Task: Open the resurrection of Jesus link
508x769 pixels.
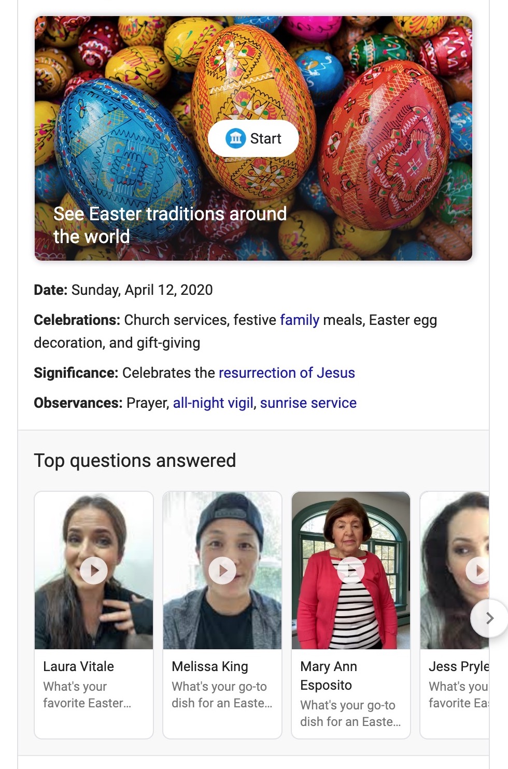Action: (x=287, y=373)
